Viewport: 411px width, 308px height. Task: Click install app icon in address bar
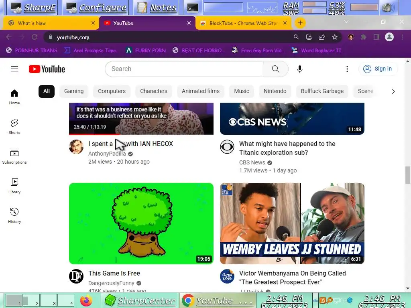pyautogui.click(x=309, y=37)
